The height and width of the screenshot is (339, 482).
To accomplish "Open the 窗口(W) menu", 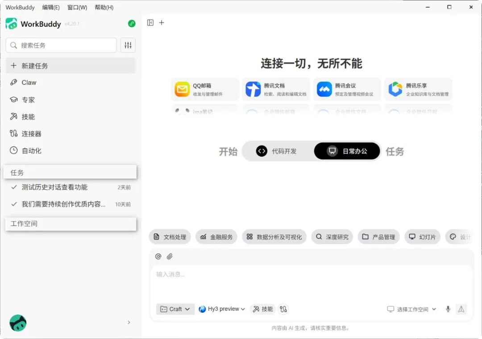I will (x=77, y=8).
